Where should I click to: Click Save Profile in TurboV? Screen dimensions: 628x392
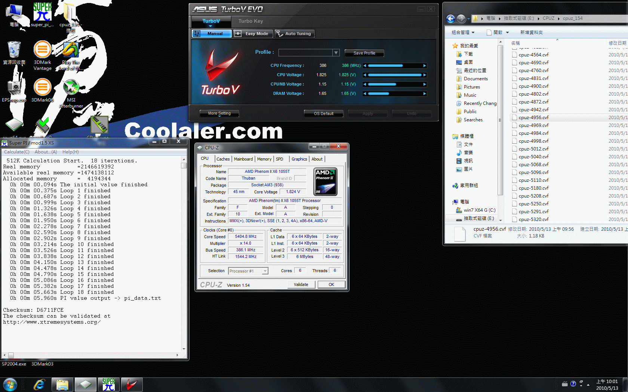coord(364,53)
